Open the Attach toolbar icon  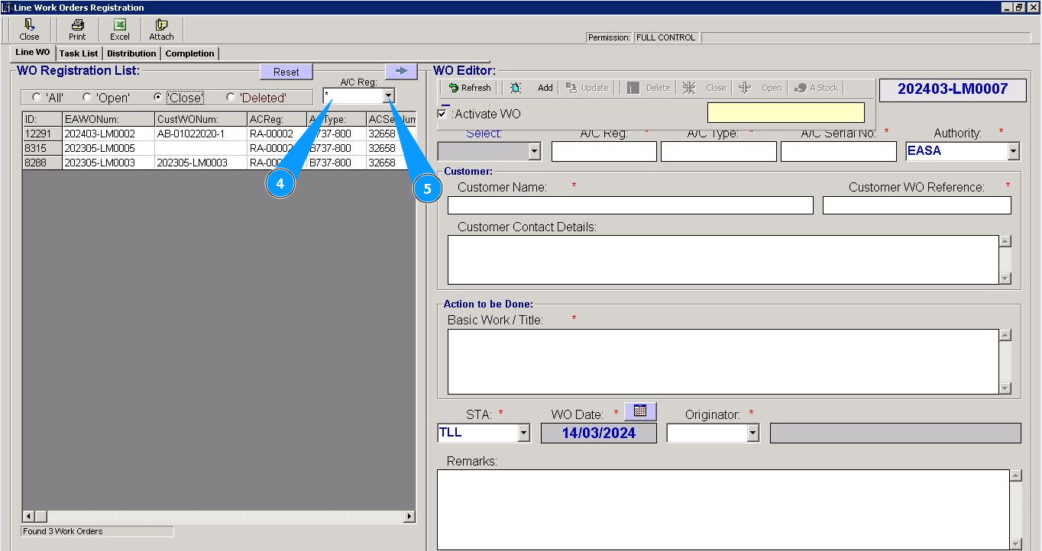[x=161, y=29]
